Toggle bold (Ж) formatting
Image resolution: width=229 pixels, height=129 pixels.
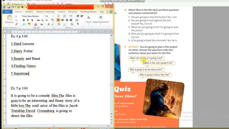point(24,20)
